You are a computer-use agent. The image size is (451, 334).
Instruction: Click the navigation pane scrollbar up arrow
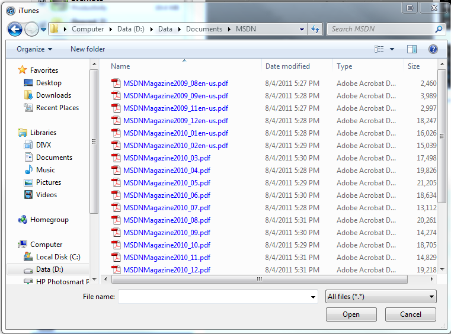pyautogui.click(x=94, y=64)
